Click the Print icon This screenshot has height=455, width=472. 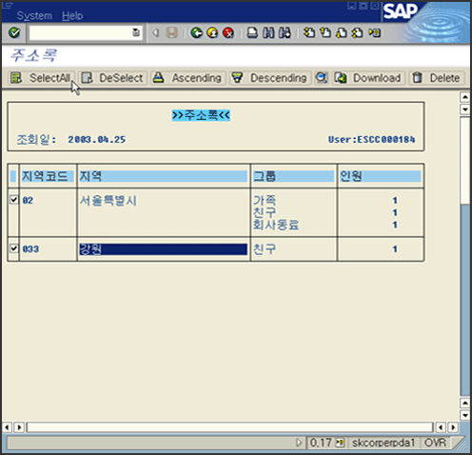click(252, 32)
